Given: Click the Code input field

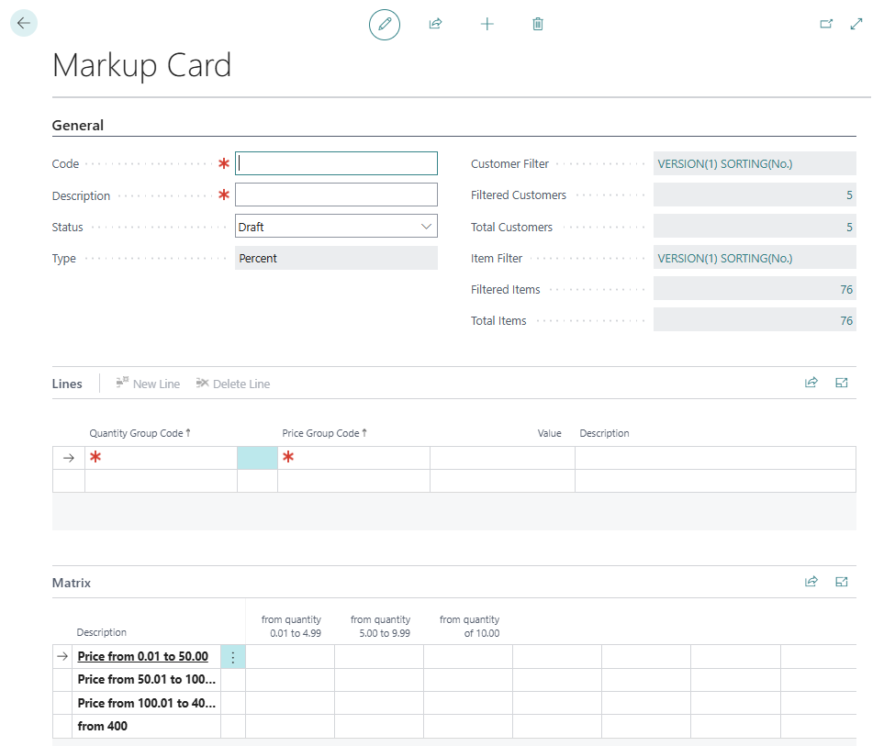Looking at the screenshot, I should click(x=336, y=163).
